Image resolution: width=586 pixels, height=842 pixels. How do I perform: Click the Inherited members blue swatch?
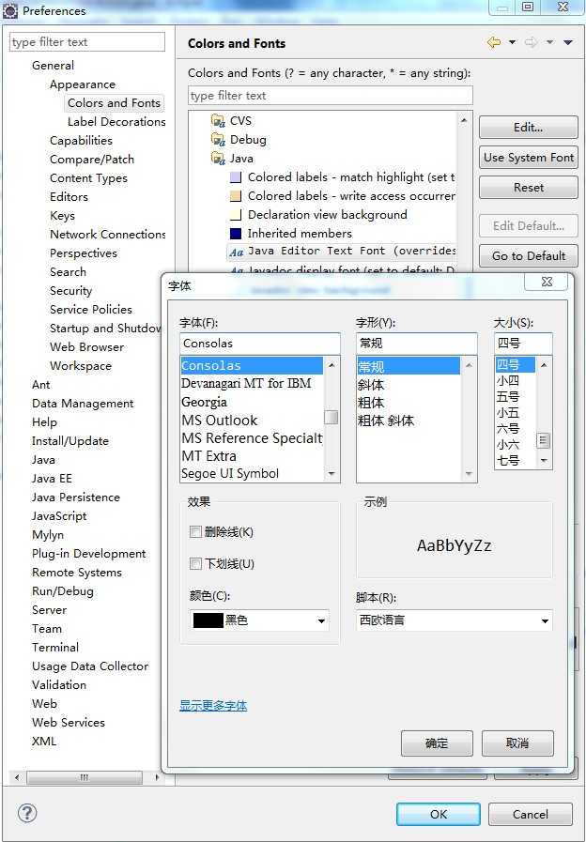236,234
